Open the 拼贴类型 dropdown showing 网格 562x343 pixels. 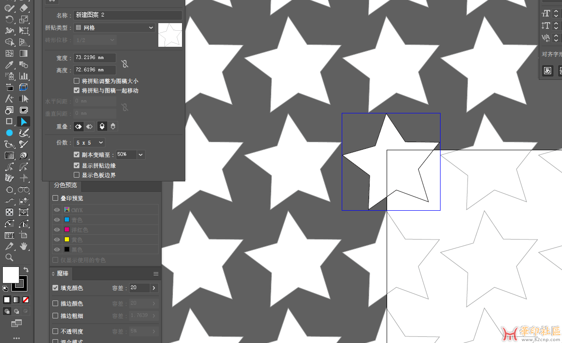tap(114, 27)
